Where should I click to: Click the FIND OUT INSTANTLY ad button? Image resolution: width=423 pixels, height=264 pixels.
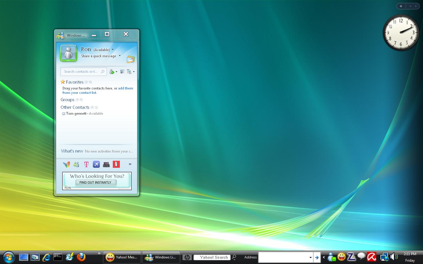pyautogui.click(x=95, y=182)
